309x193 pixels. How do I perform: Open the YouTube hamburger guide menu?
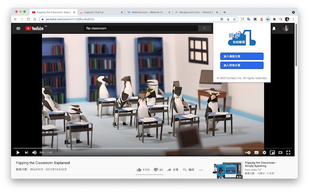pos(18,28)
